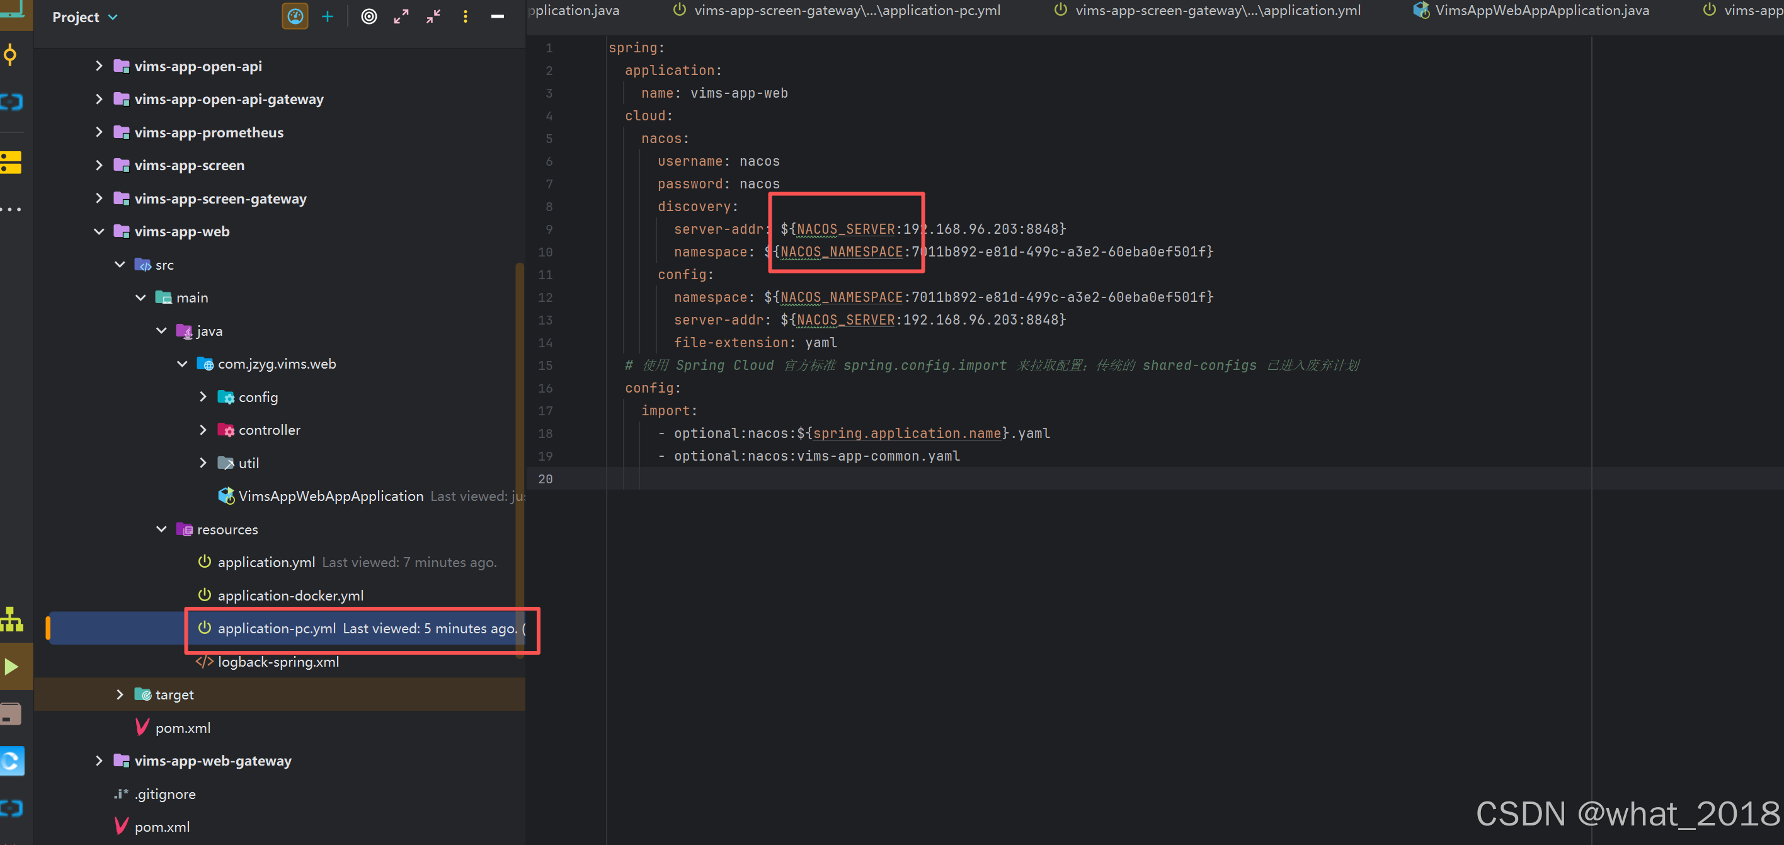Click the Collapse All arrows icon
1784x845 pixels.
pyautogui.click(x=433, y=16)
